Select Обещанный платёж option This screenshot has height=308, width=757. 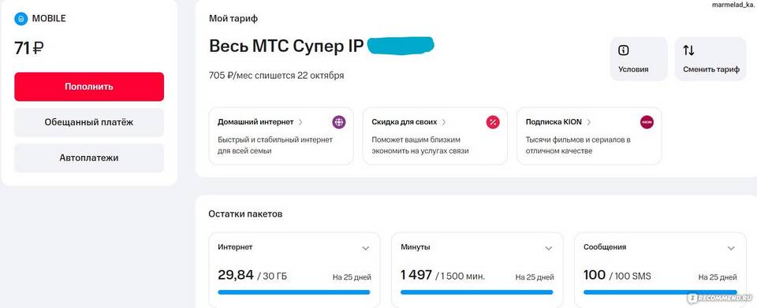pyautogui.click(x=89, y=122)
